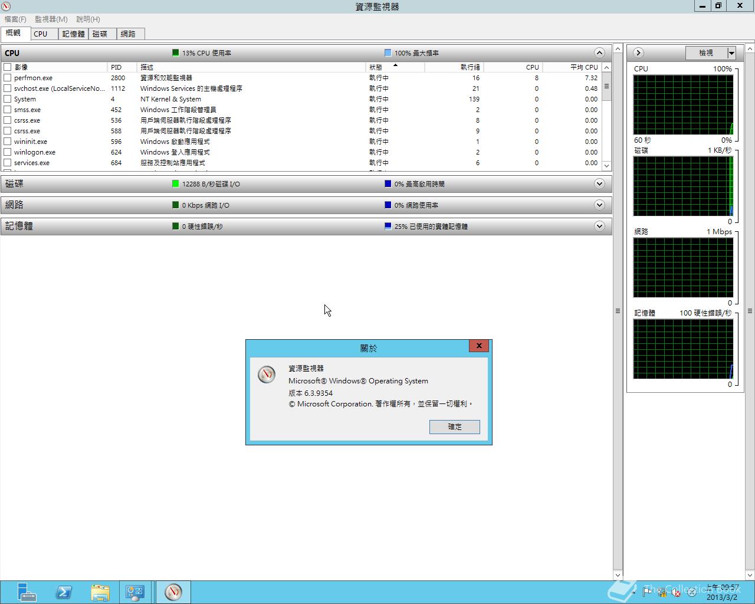Open the Action Center flag in the tray
The width and height of the screenshot is (755, 604).
[x=648, y=592]
